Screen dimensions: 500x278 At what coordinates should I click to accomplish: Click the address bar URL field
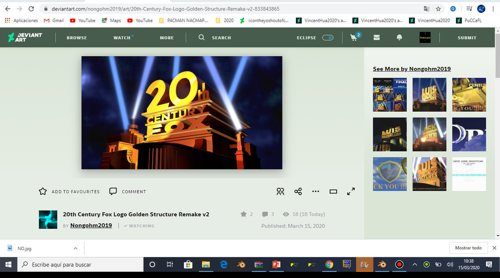pyautogui.click(x=230, y=9)
